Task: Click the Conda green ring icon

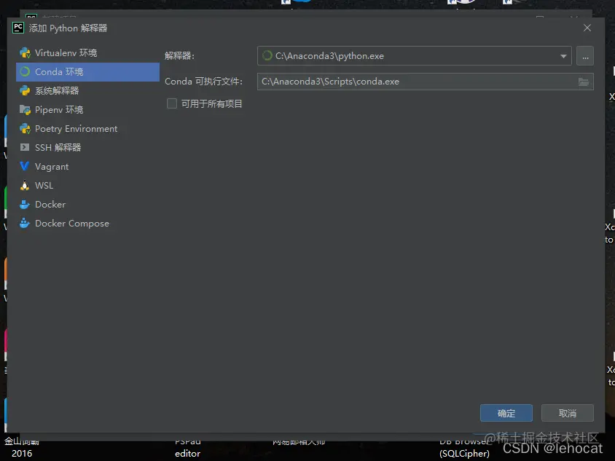Action: (25, 72)
